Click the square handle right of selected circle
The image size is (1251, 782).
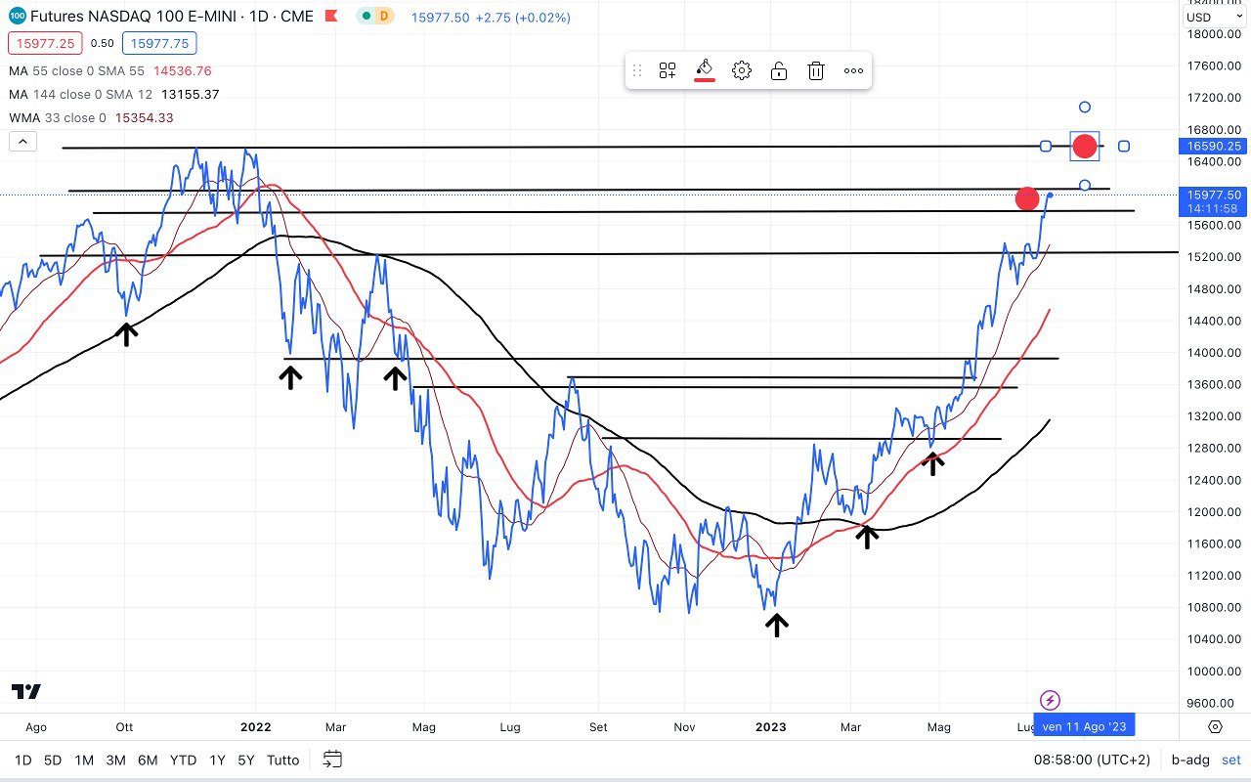1124,147
